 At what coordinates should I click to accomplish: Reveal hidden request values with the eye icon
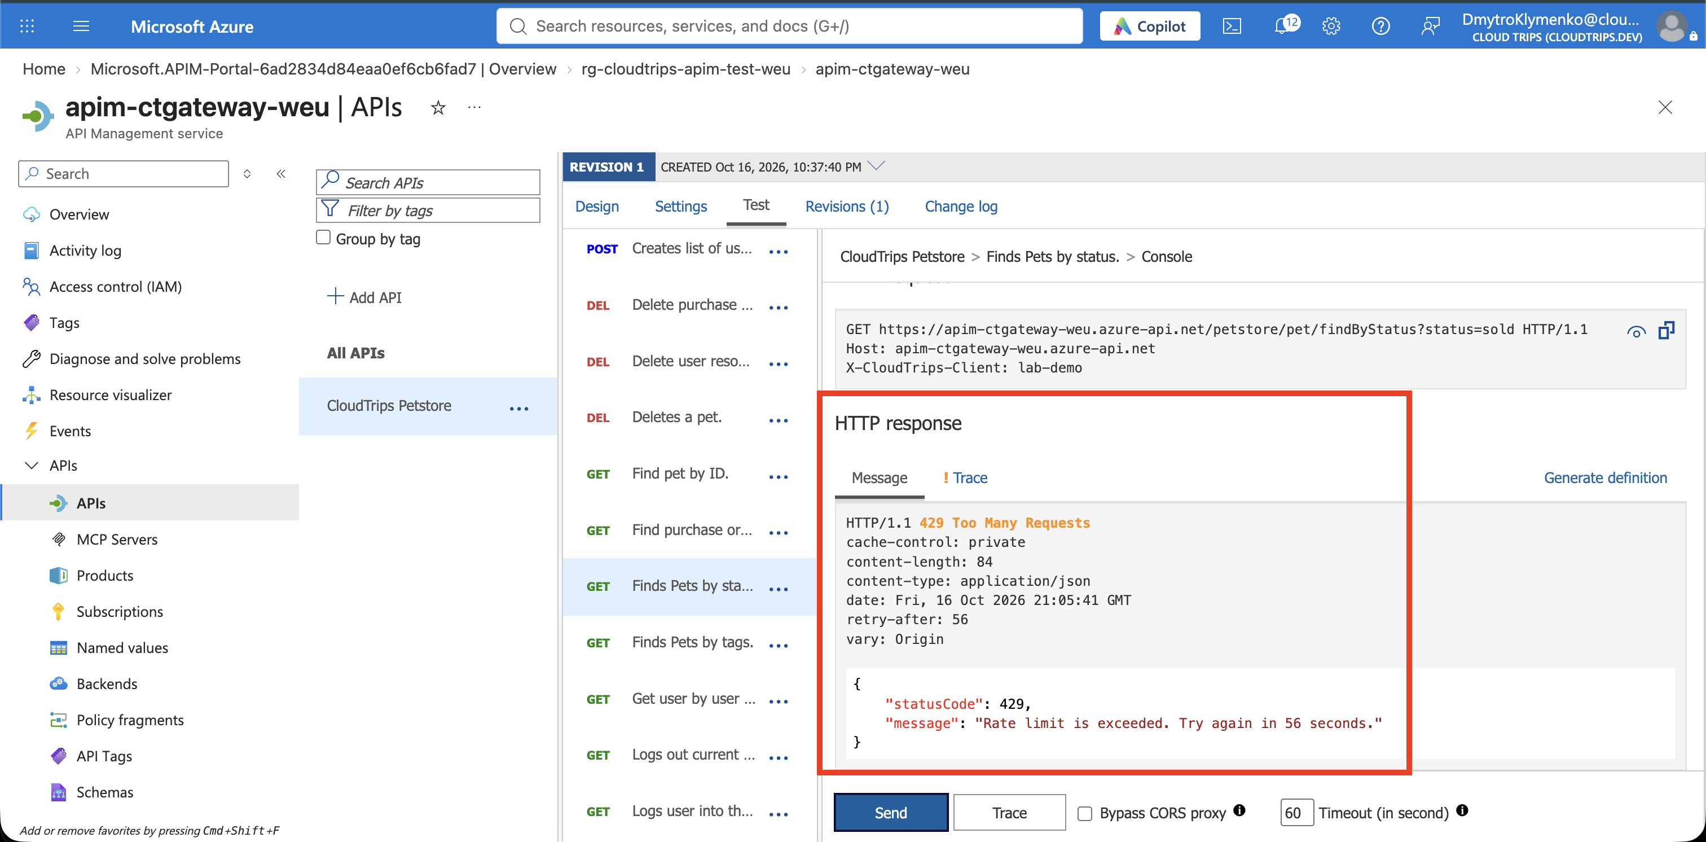(x=1636, y=331)
